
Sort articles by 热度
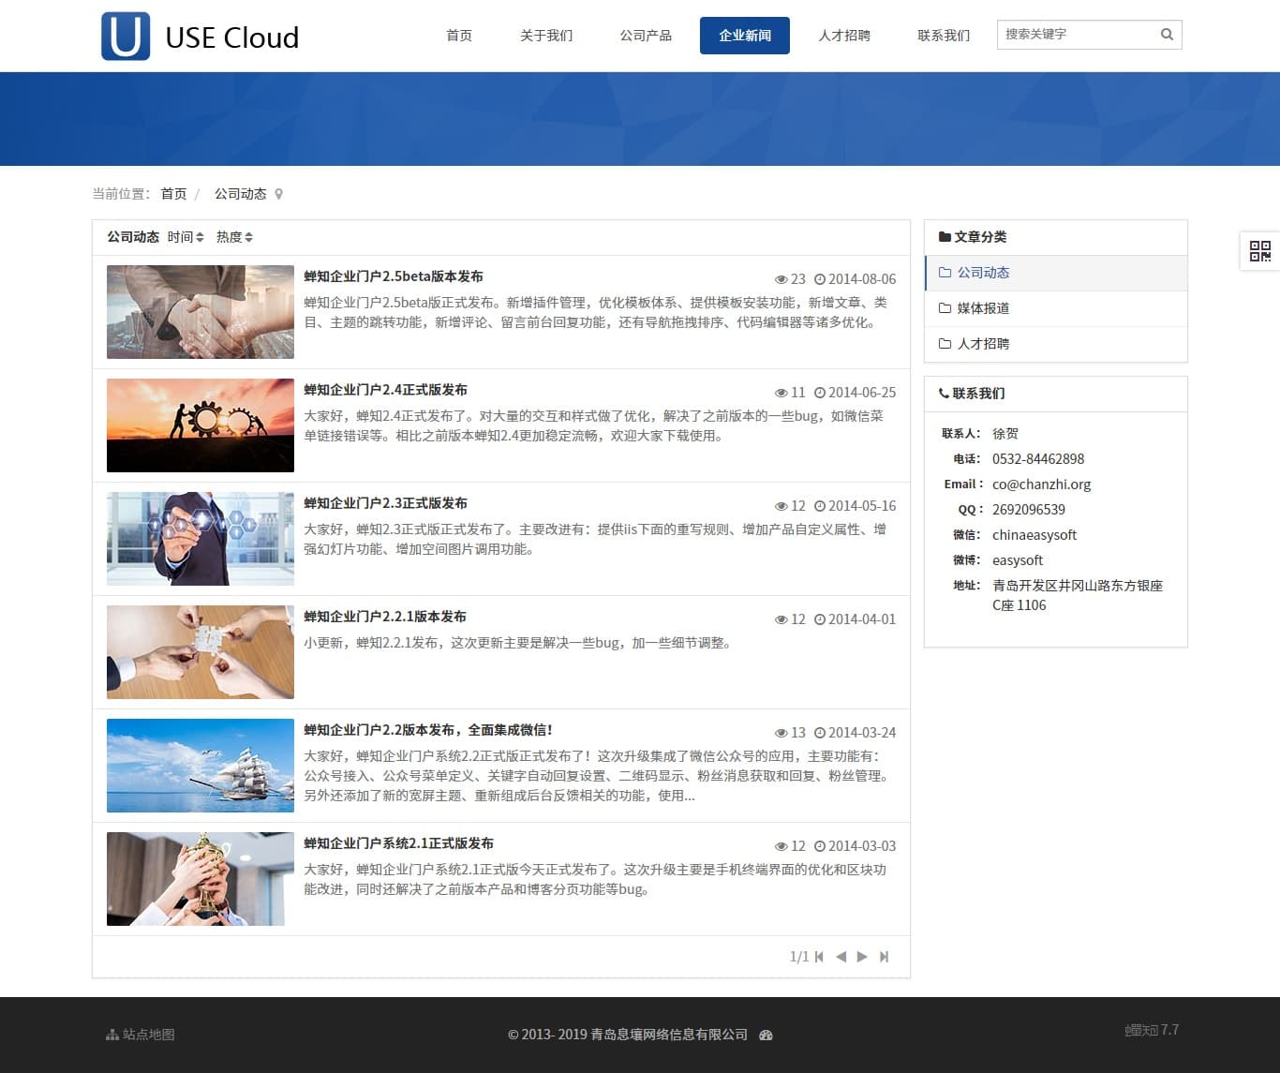(x=234, y=237)
